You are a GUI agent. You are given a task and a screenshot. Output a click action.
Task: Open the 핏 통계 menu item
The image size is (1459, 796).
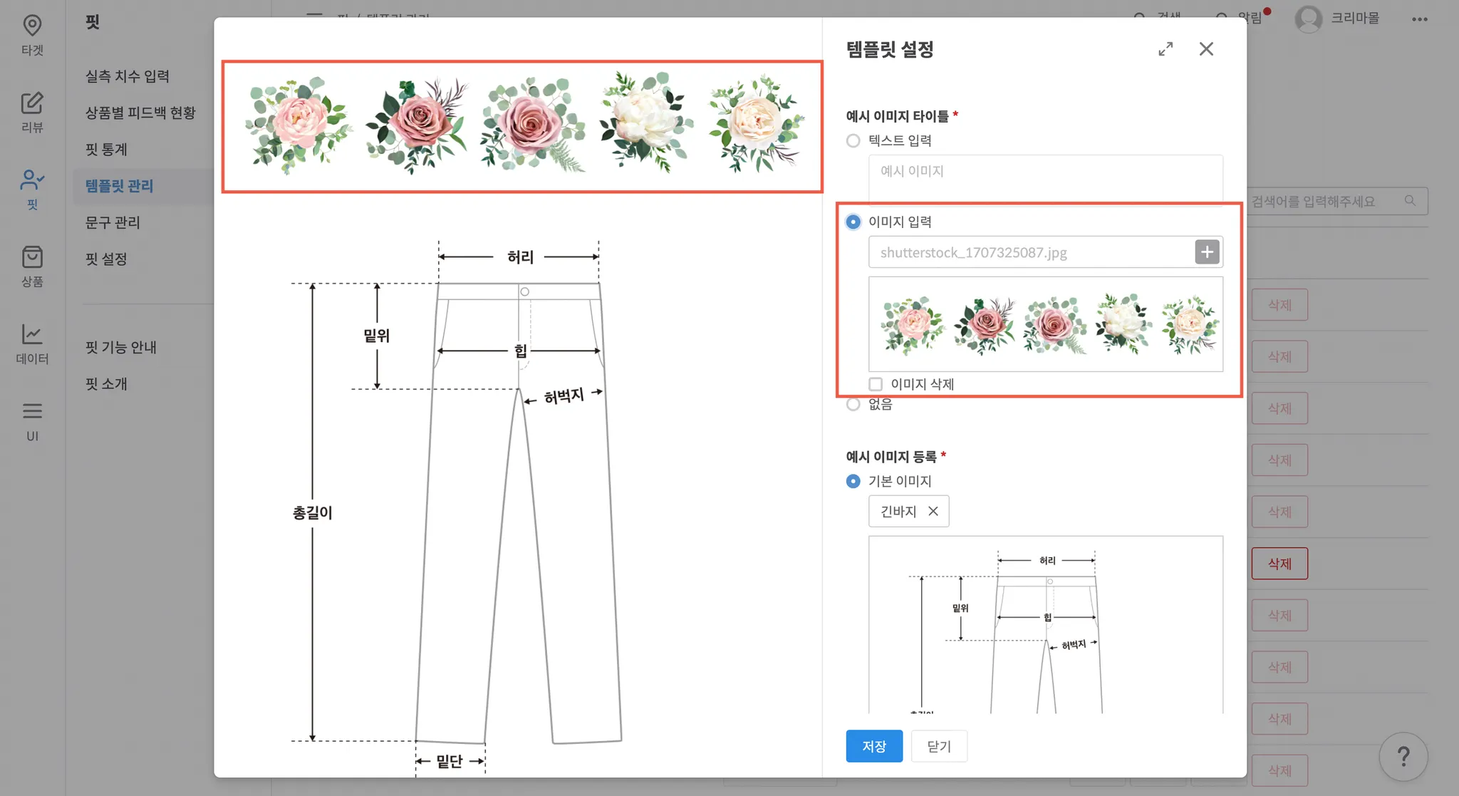coord(106,150)
